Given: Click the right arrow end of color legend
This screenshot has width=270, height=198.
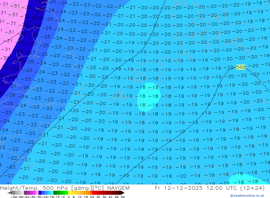Looking at the screenshot, I should pyautogui.click(x=123, y=193).
